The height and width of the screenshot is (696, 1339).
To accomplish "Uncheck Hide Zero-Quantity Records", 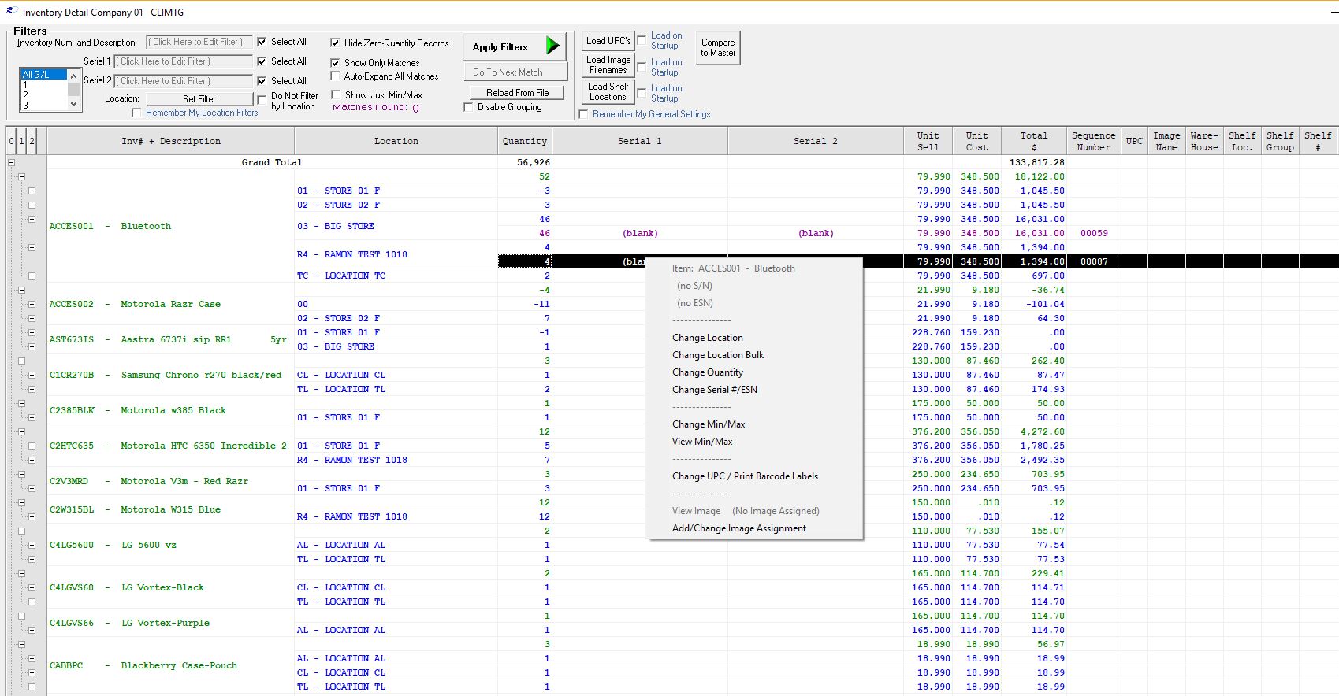I will (x=335, y=43).
